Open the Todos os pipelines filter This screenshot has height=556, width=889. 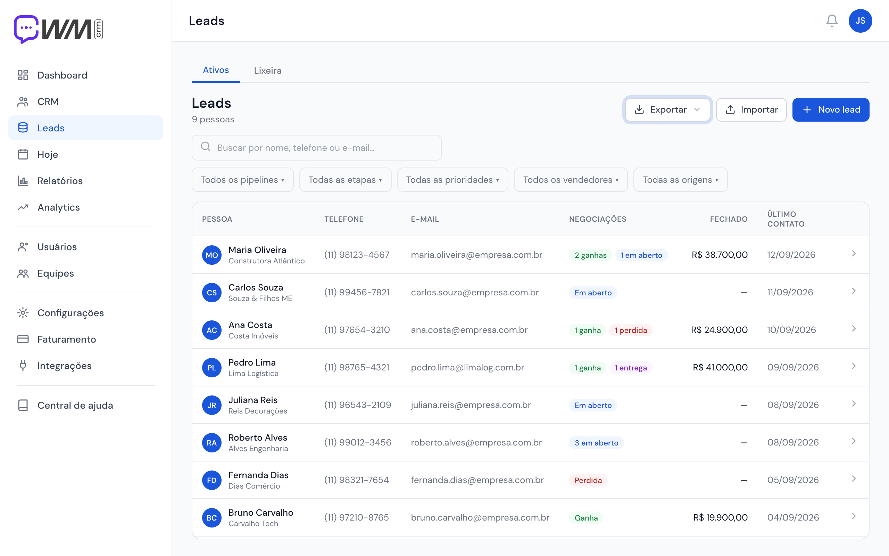(242, 180)
